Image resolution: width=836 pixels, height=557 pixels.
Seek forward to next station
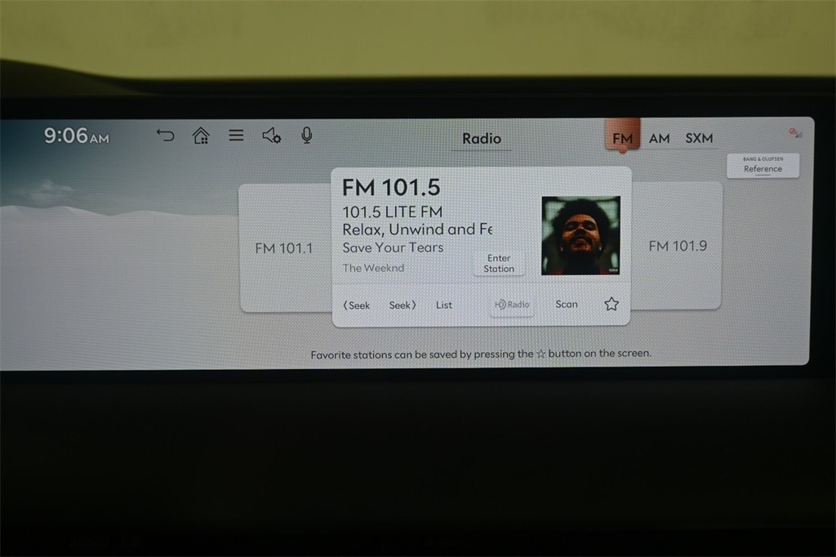click(x=402, y=305)
